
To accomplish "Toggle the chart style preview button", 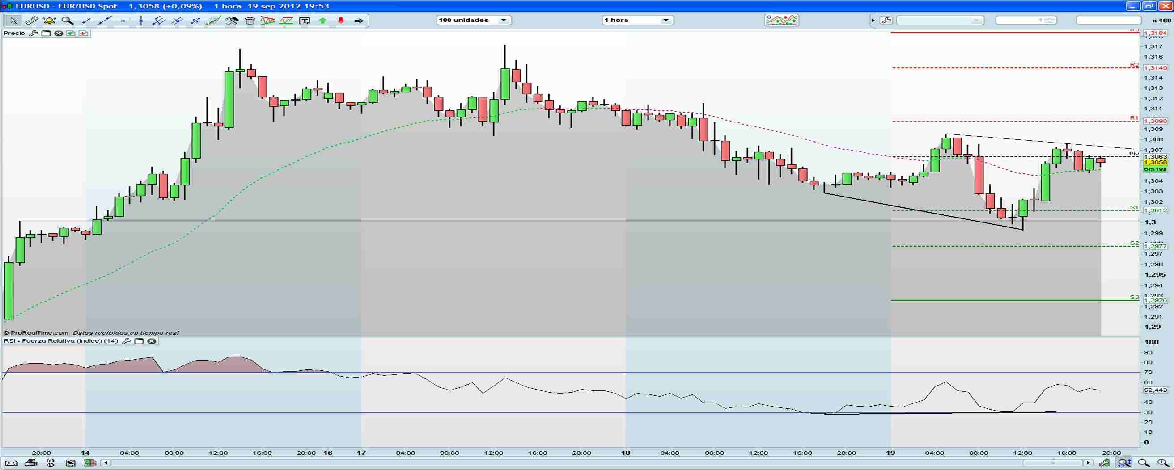I will [x=781, y=20].
